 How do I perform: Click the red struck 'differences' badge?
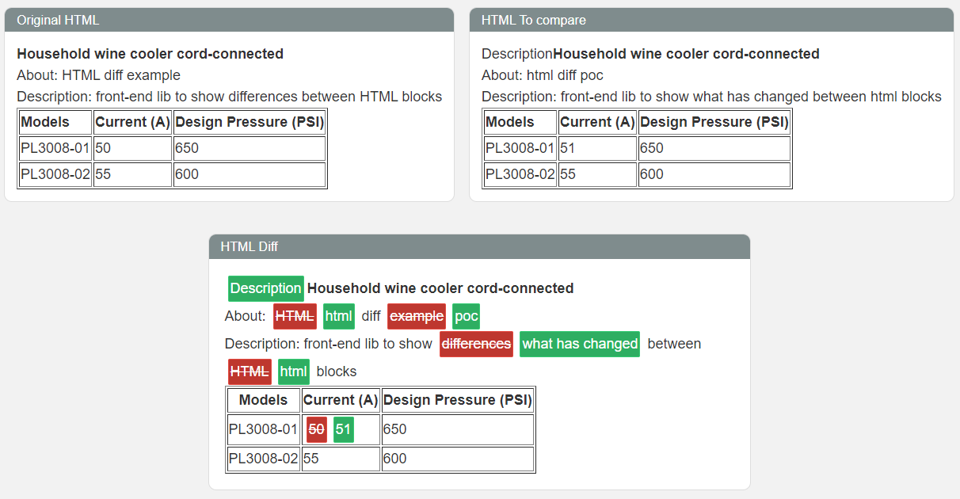(x=476, y=344)
